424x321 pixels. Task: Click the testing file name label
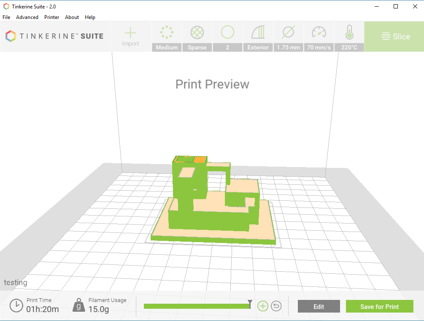tap(16, 283)
